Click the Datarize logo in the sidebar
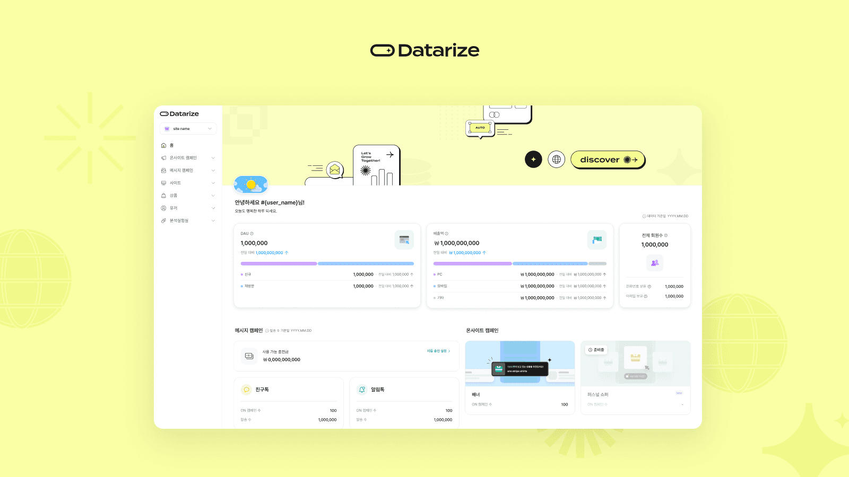The width and height of the screenshot is (849, 477). click(x=179, y=114)
